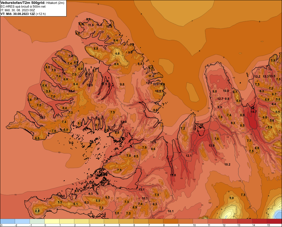This screenshot has width=282, height=227.
Task: Click the 10.2 temperature value
Action: tap(227, 164)
